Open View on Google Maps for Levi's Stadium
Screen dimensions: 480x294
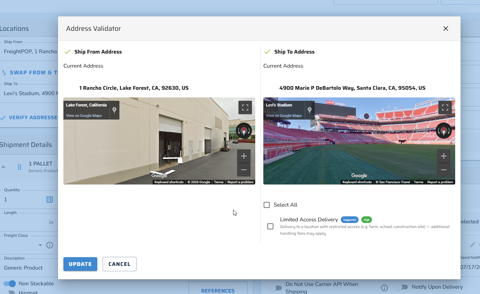coord(284,116)
